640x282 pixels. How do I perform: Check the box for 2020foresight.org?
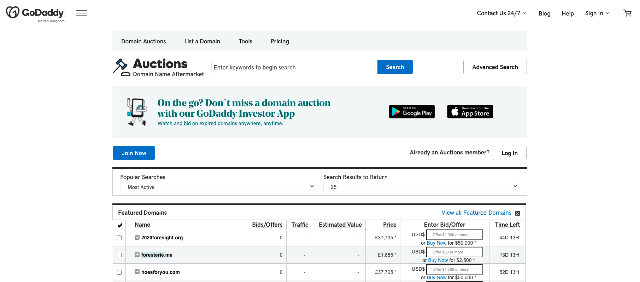119,238
